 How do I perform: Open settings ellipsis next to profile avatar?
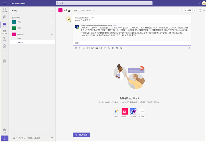point(199,3)
